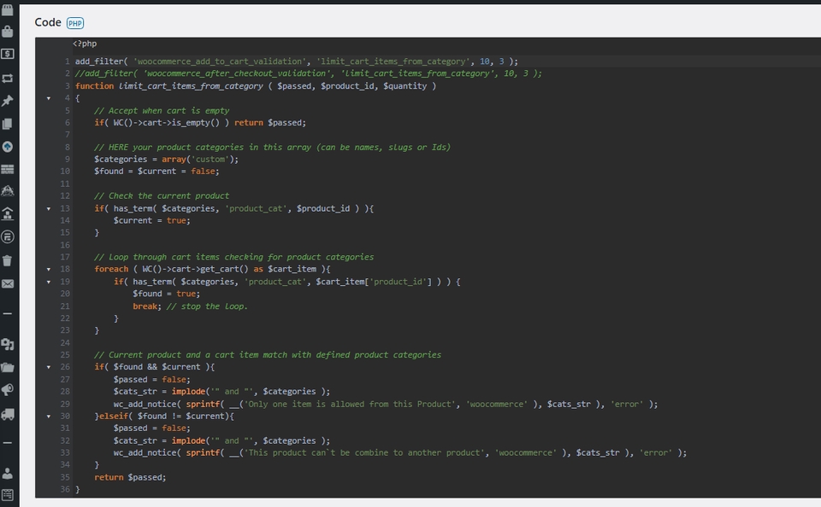The image size is (821, 507).
Task: Click function name limit_cart_items_from_category on line 3
Action: (x=191, y=85)
